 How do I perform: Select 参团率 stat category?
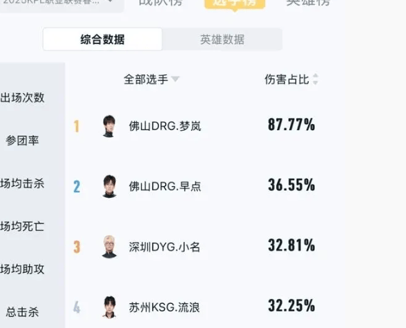[x=22, y=141]
